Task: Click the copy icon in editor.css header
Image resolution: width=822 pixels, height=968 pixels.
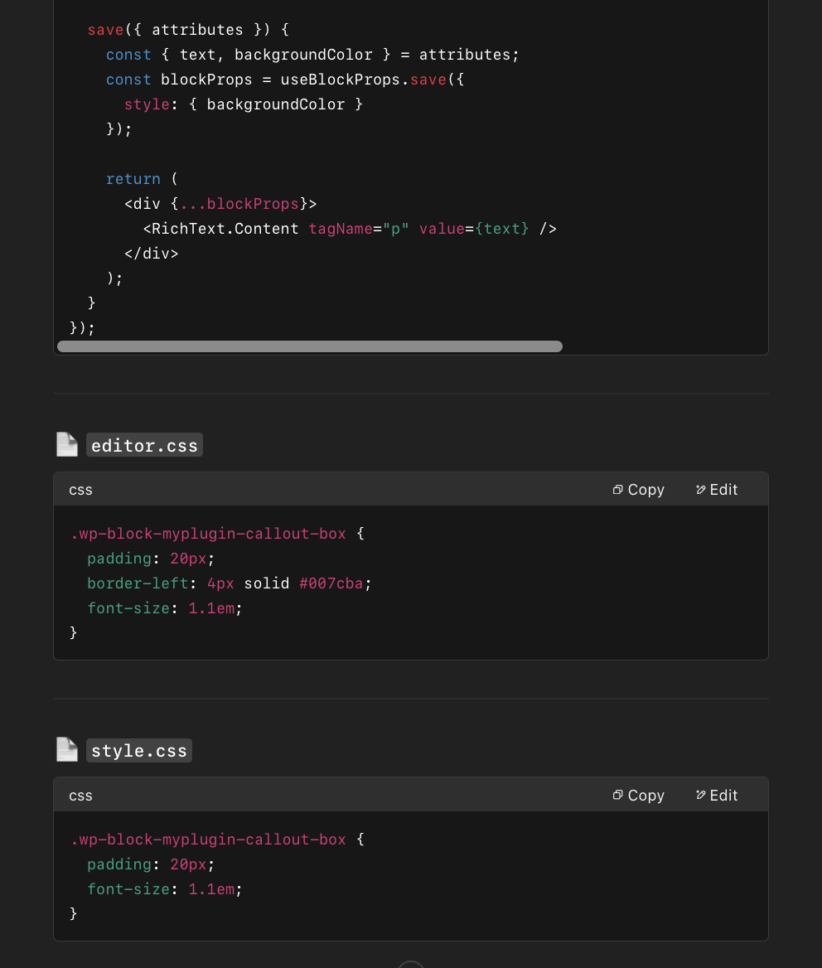Action: [x=617, y=490]
